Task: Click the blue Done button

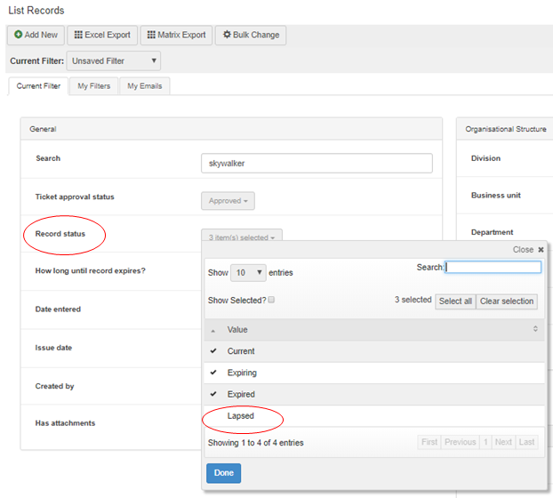Action: (x=223, y=473)
